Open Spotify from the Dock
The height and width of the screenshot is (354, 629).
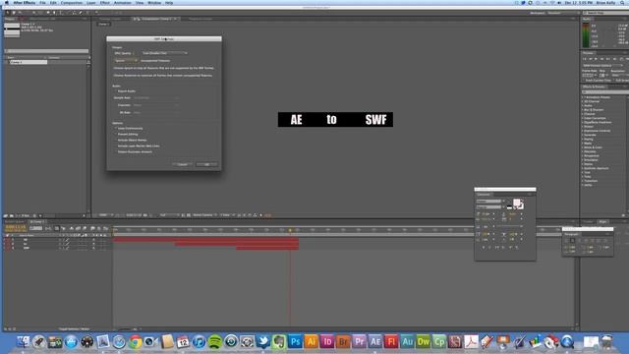pos(215,341)
